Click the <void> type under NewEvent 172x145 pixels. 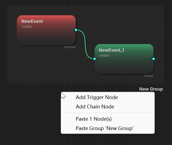click(27, 27)
